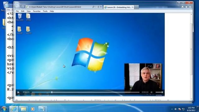Refresh the page in Internet Explorer
This screenshot has height=112, width=199.
pos(98,7)
